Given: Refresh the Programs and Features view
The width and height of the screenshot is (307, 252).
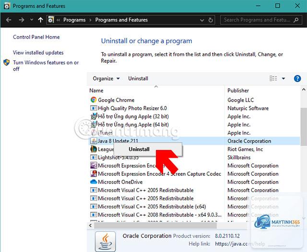Looking at the screenshot, I should pyautogui.click(x=211, y=20).
